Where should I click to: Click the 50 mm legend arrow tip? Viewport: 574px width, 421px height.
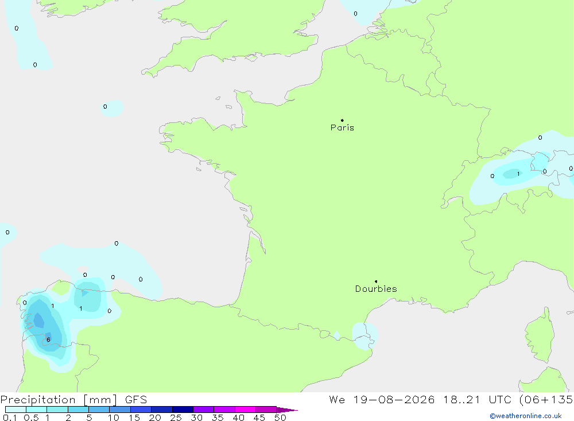(287, 410)
